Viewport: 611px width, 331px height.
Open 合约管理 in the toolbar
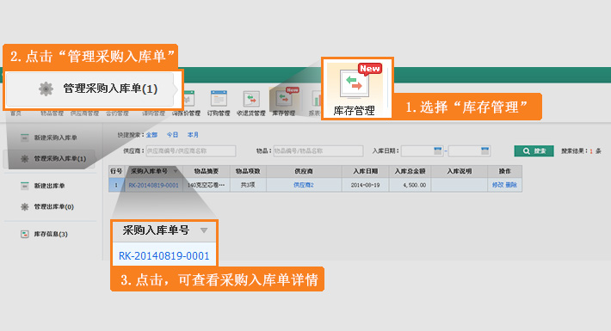[x=117, y=113]
